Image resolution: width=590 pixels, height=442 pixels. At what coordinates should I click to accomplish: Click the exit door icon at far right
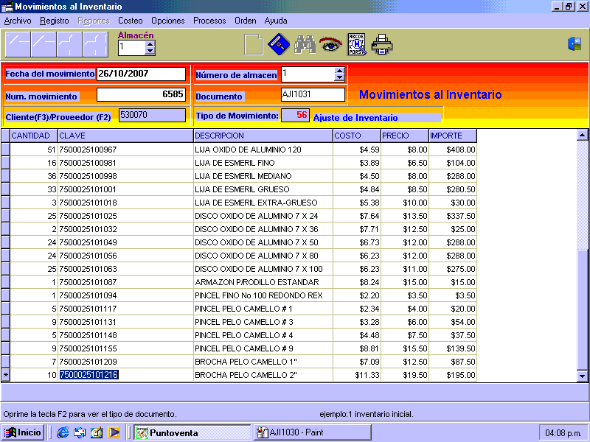click(575, 44)
